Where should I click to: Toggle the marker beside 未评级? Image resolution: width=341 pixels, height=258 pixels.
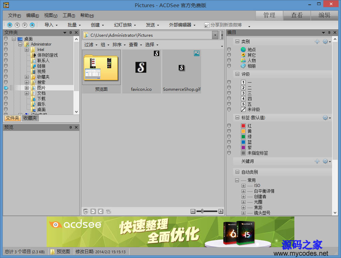[229, 109]
